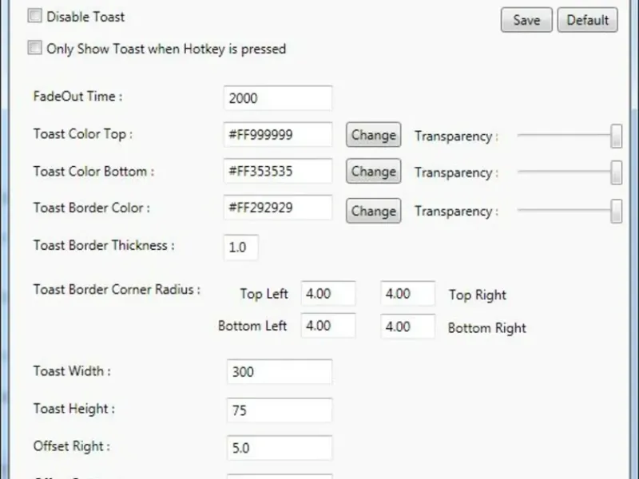
Task: Click the Offset Right input field
Action: pos(279,448)
